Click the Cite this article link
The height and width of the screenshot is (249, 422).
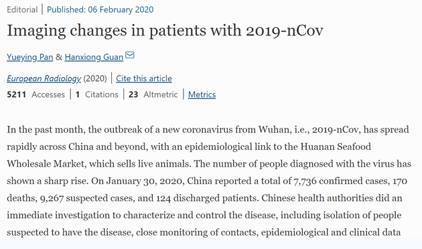click(144, 78)
